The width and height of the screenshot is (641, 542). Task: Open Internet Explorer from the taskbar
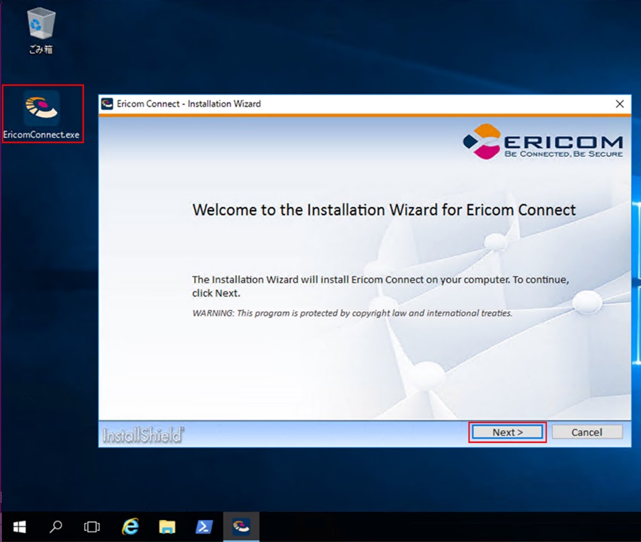pyautogui.click(x=129, y=527)
